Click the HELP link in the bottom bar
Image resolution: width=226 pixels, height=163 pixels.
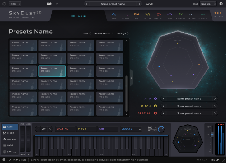pos(215,160)
